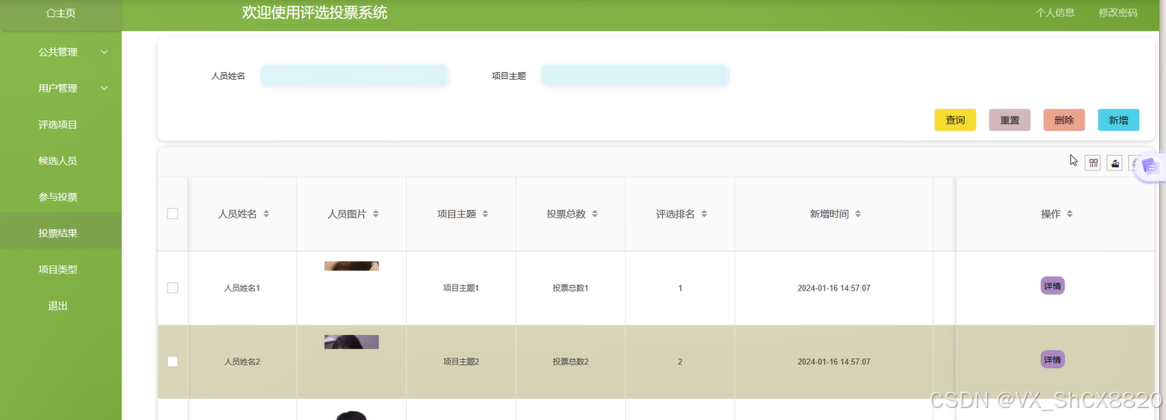The height and width of the screenshot is (420, 1166).
Task: Click the 投票总数1 cell
Action: coord(570,288)
